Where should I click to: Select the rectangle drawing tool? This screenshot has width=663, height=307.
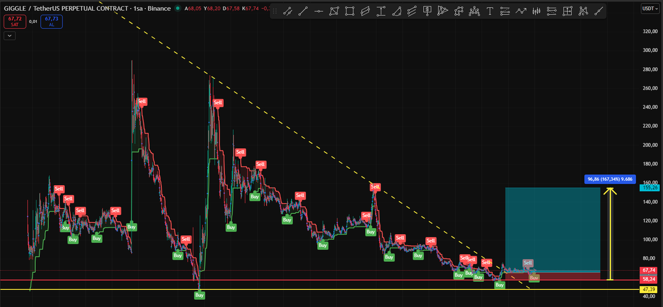pos(350,11)
